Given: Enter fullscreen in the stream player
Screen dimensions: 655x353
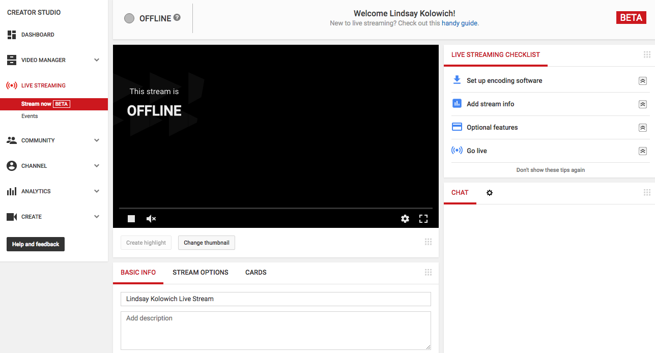Looking at the screenshot, I should coord(423,219).
